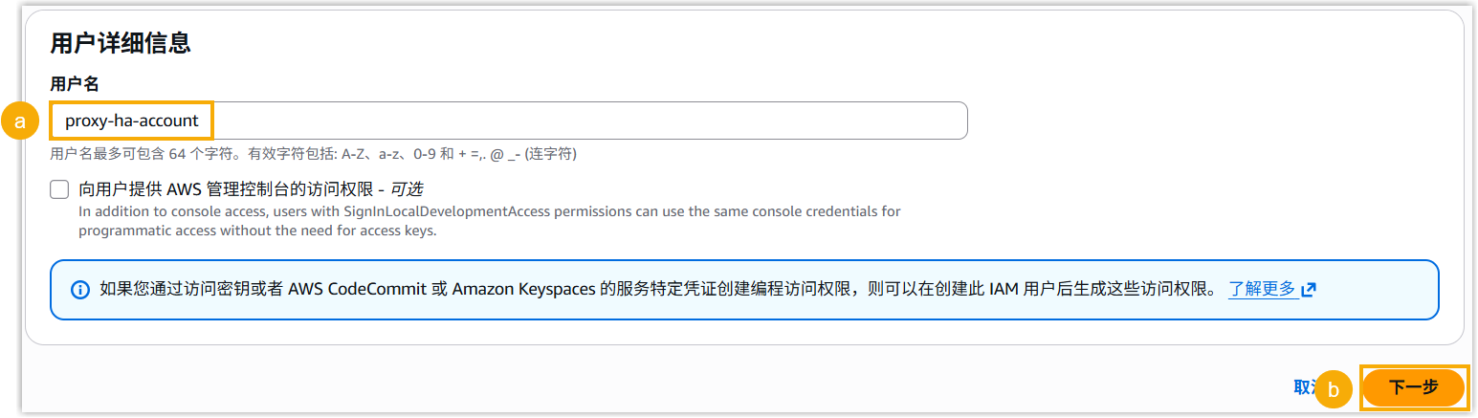Click the external link icon beside 了解更多
Screen dimensions: 1478x418
tap(1310, 289)
